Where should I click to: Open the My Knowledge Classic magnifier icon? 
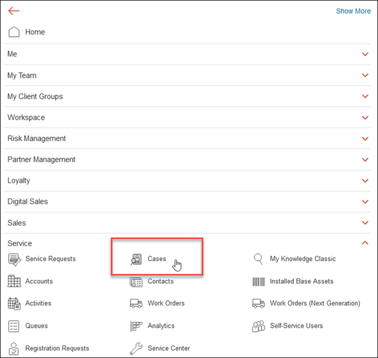click(258, 259)
